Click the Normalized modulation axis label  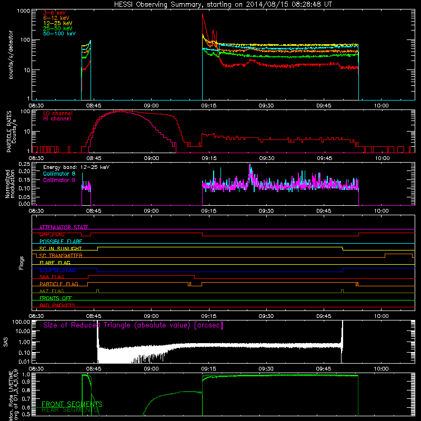[x=10, y=184]
